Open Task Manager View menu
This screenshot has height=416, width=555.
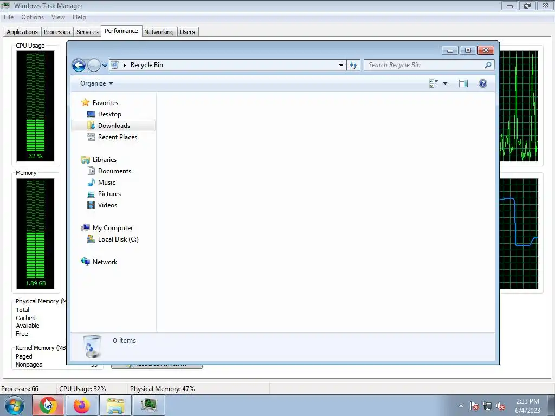pos(58,17)
